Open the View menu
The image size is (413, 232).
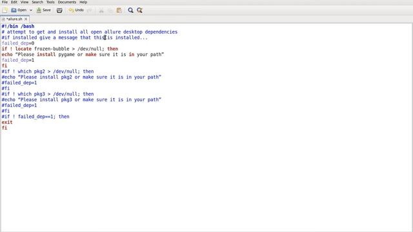[x=25, y=2]
